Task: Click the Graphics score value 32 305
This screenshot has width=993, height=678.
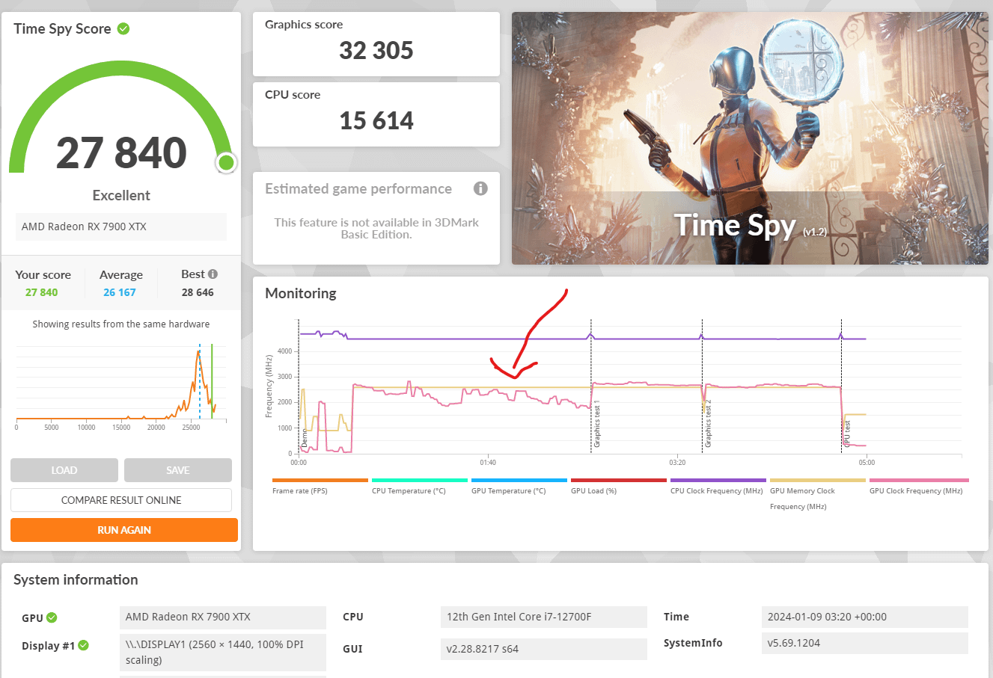Action: click(376, 51)
